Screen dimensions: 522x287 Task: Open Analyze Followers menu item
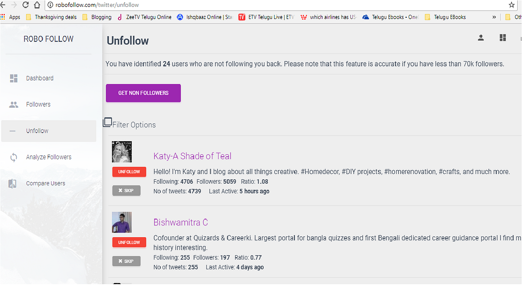pyautogui.click(x=48, y=157)
